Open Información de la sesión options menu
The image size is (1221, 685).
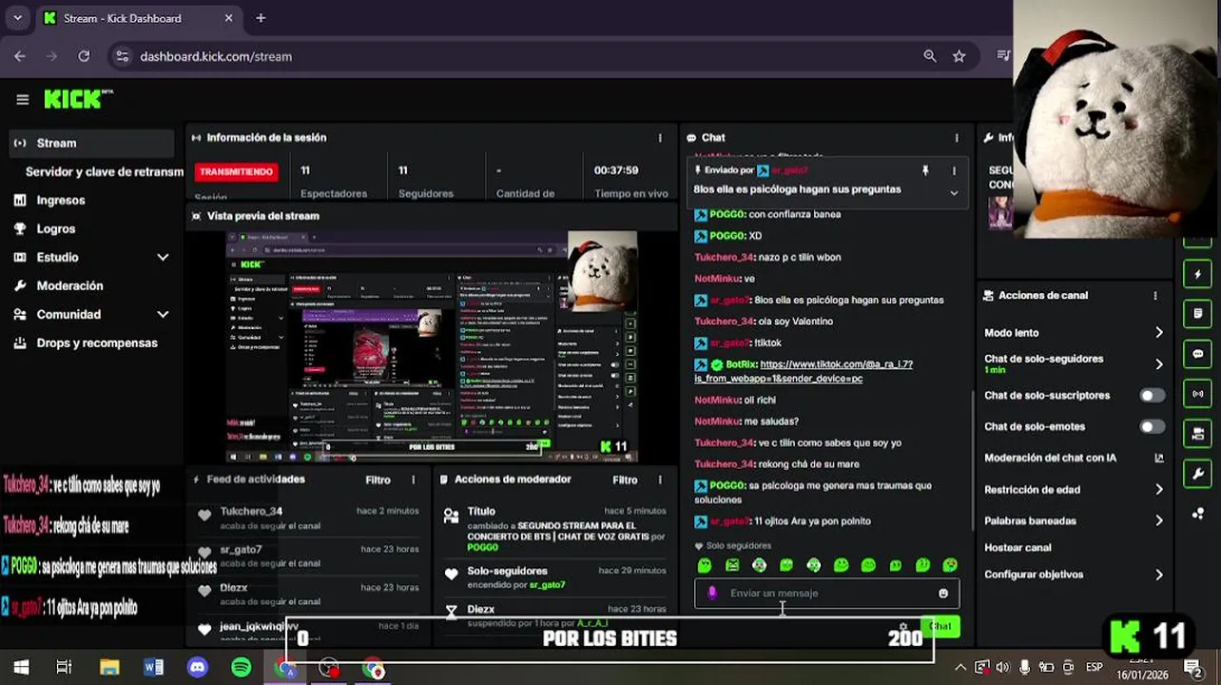pos(660,138)
